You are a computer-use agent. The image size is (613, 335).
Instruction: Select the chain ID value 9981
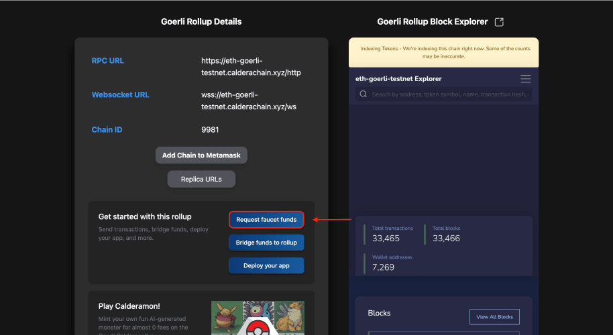(x=210, y=129)
